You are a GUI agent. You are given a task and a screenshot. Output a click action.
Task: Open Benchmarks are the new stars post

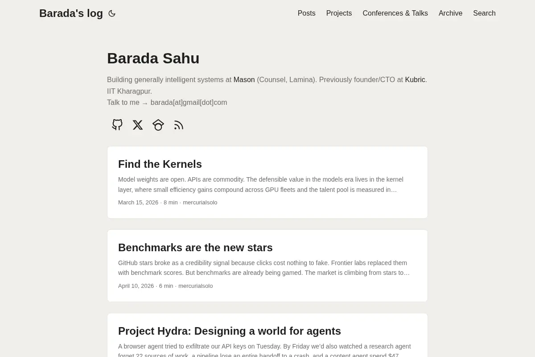point(195,248)
